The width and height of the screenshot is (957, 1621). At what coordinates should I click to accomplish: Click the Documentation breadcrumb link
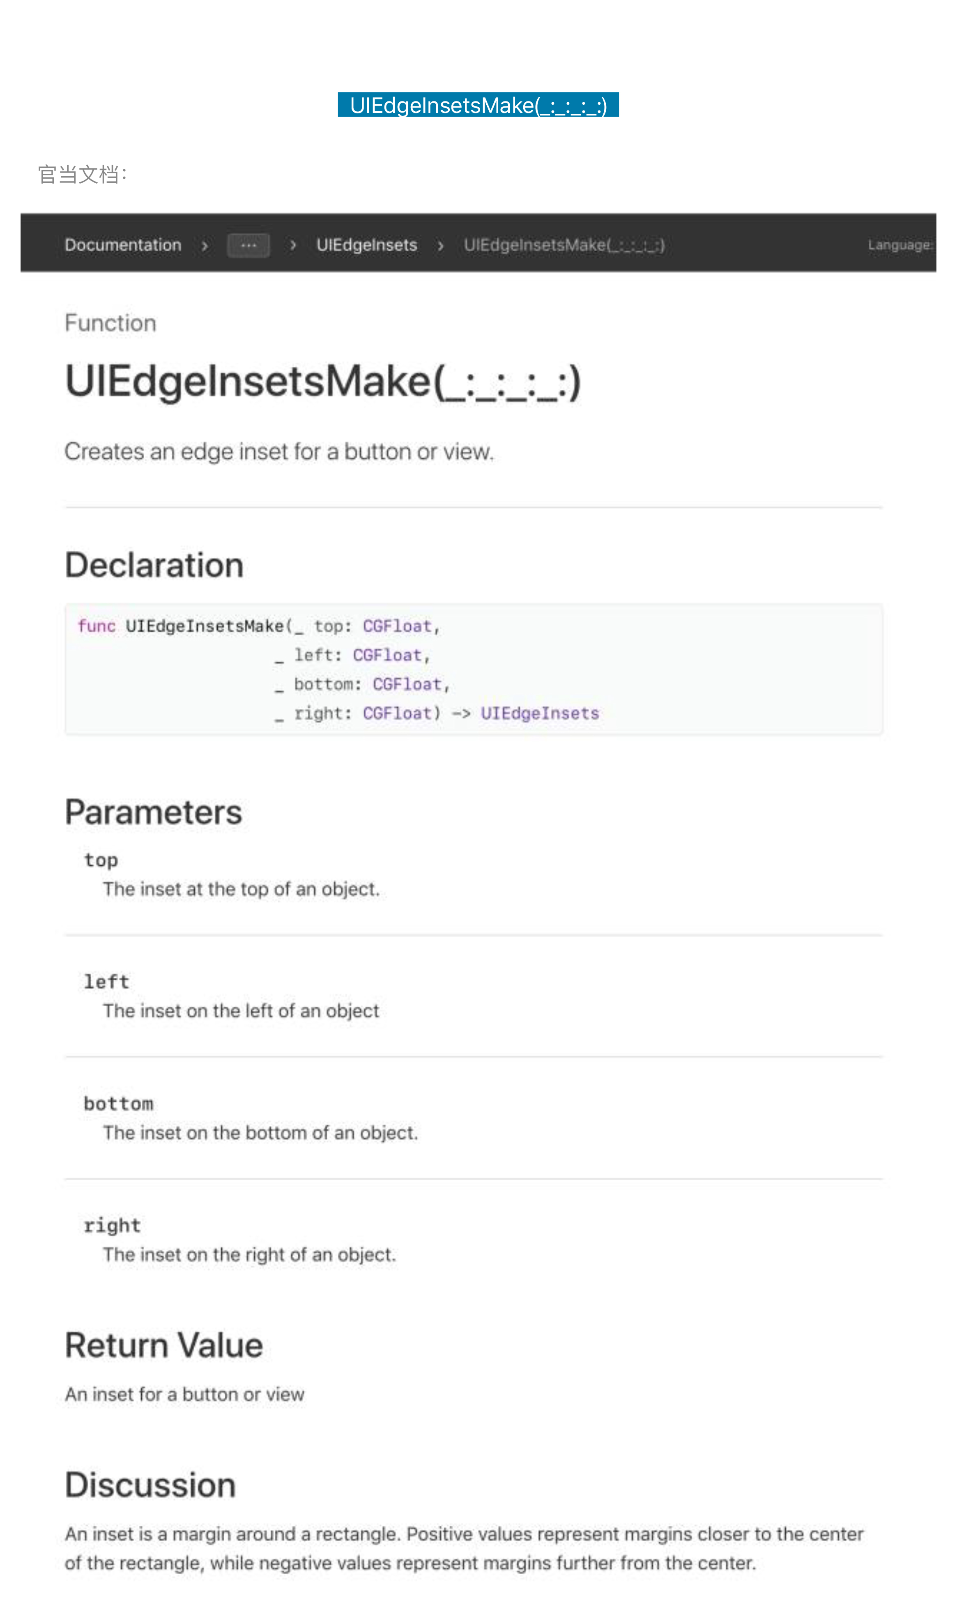click(x=122, y=245)
